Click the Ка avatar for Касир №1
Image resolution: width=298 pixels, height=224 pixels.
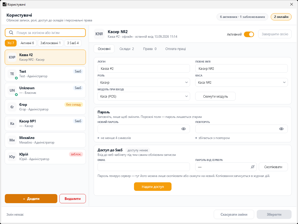(12, 123)
